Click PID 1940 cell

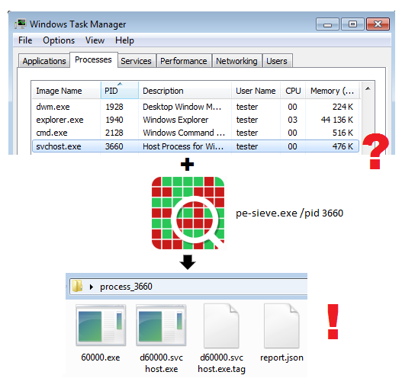point(114,120)
